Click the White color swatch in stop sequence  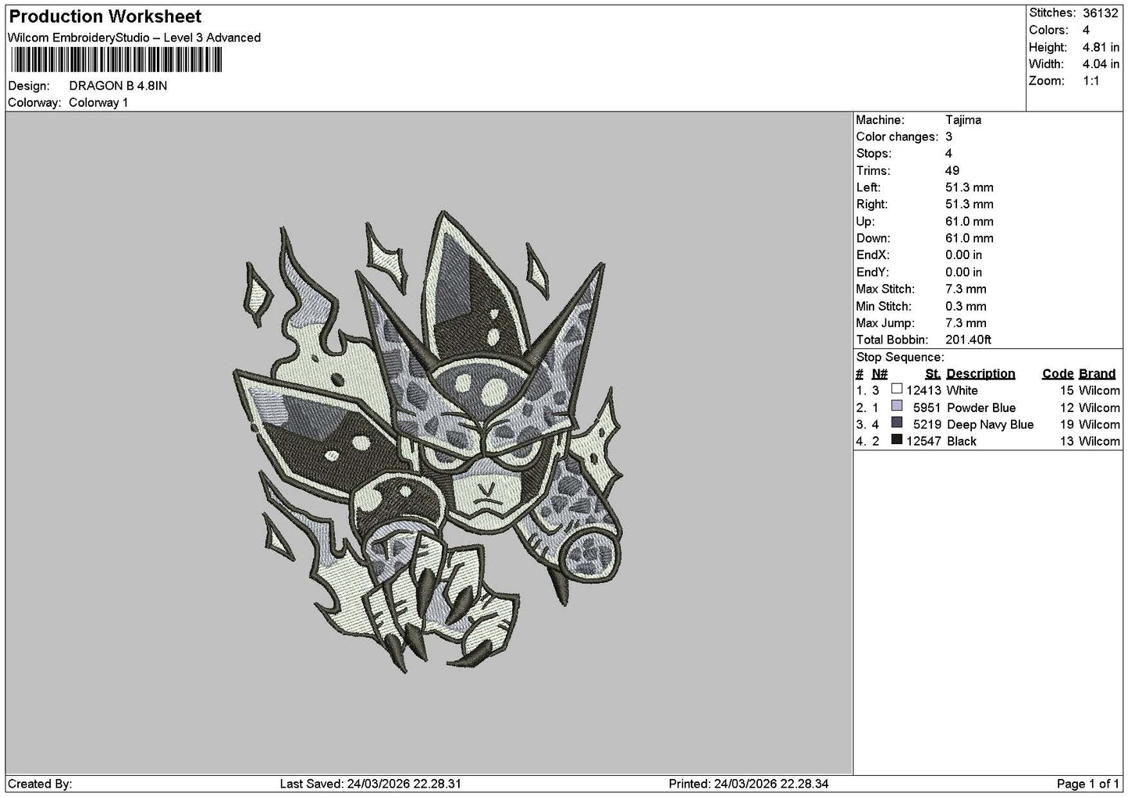(896, 390)
